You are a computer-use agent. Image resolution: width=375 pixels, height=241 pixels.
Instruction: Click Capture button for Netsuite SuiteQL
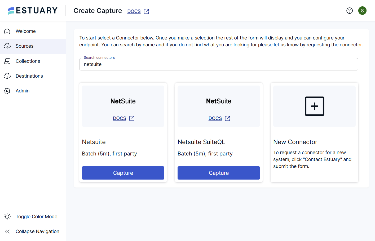pos(219,173)
